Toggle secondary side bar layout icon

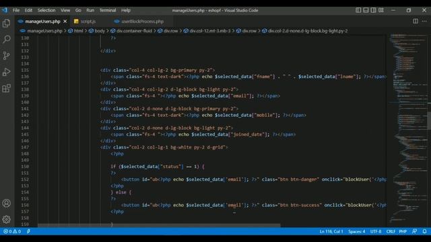click(x=373, y=10)
